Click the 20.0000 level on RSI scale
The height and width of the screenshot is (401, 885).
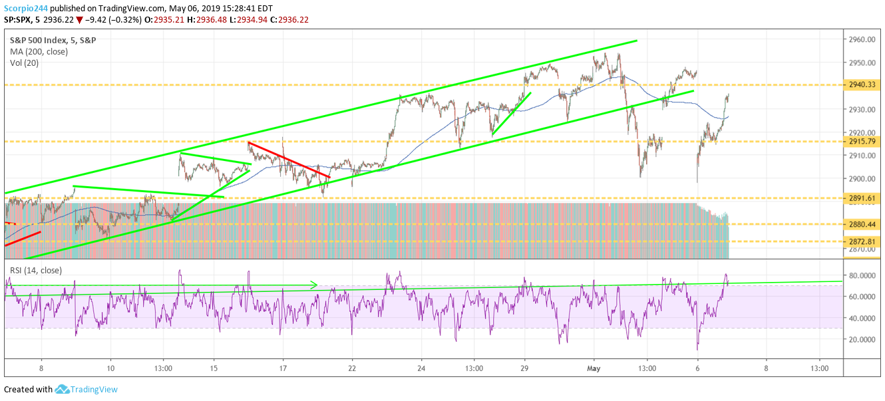coord(860,339)
